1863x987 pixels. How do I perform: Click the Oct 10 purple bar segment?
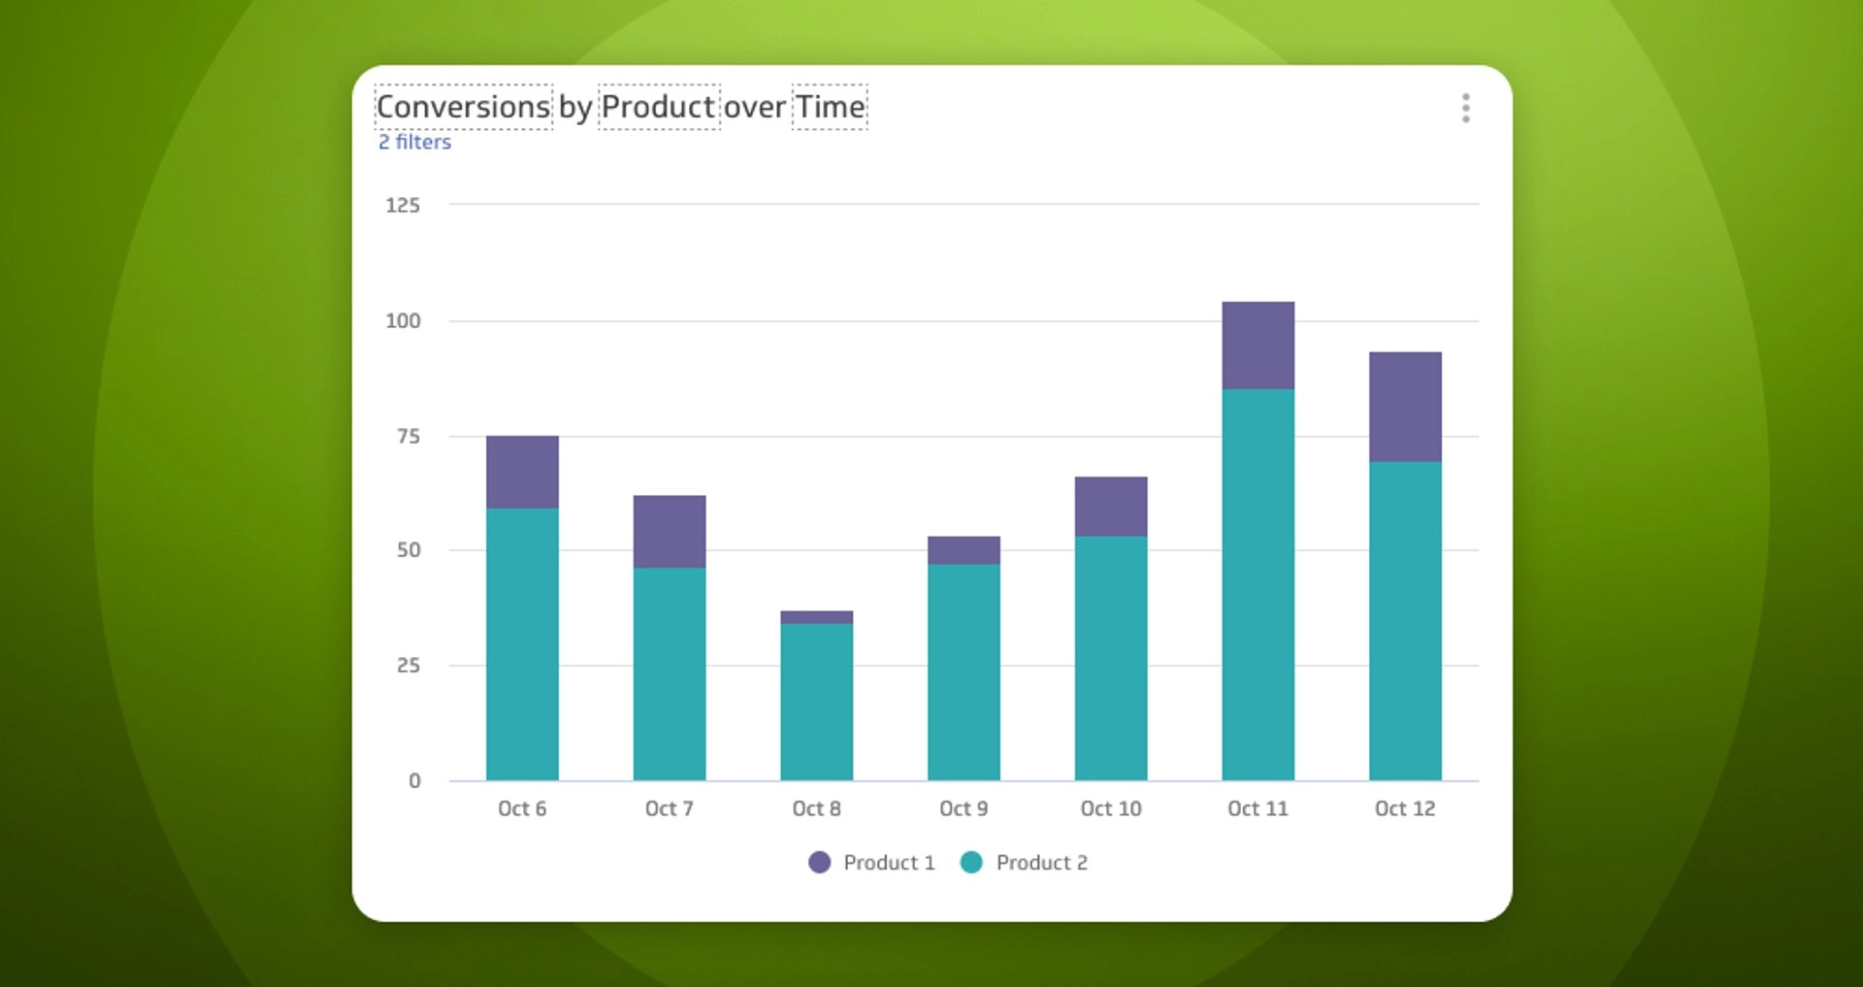pos(1111,507)
